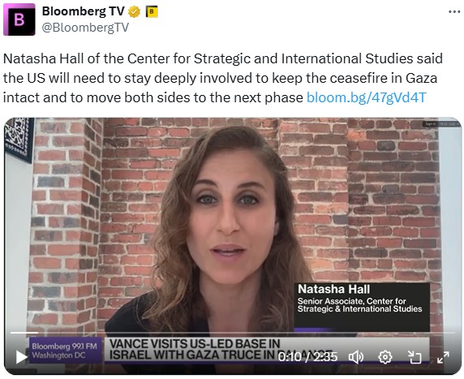This screenshot has height=379, width=464.
Task: Open video settings gear icon
Action: [x=385, y=357]
